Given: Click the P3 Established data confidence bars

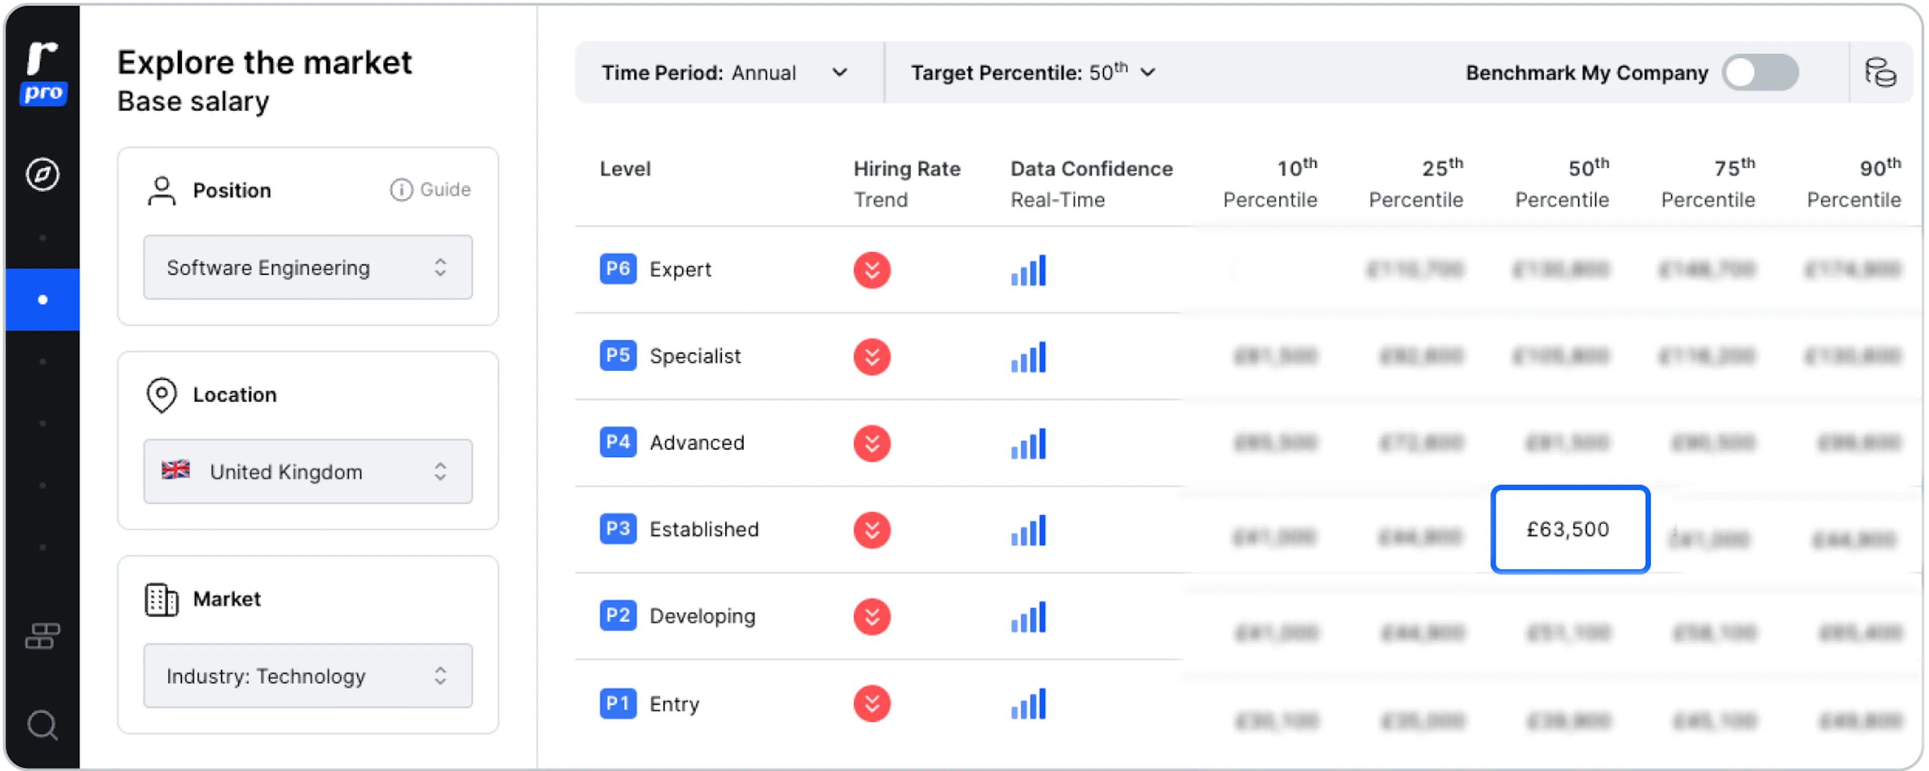Looking at the screenshot, I should pos(1028,530).
